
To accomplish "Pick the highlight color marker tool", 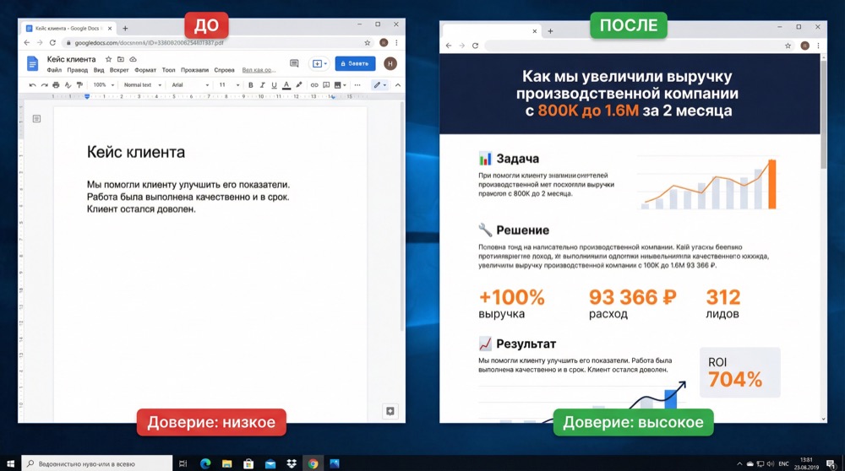I will tap(299, 85).
